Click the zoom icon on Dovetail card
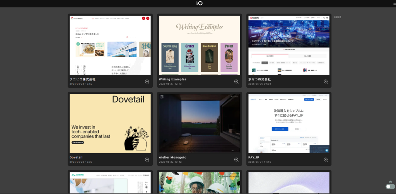Viewport: 396px width, 194px height. [x=147, y=160]
